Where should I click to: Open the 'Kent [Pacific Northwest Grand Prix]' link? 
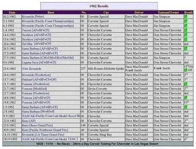pos(45,130)
